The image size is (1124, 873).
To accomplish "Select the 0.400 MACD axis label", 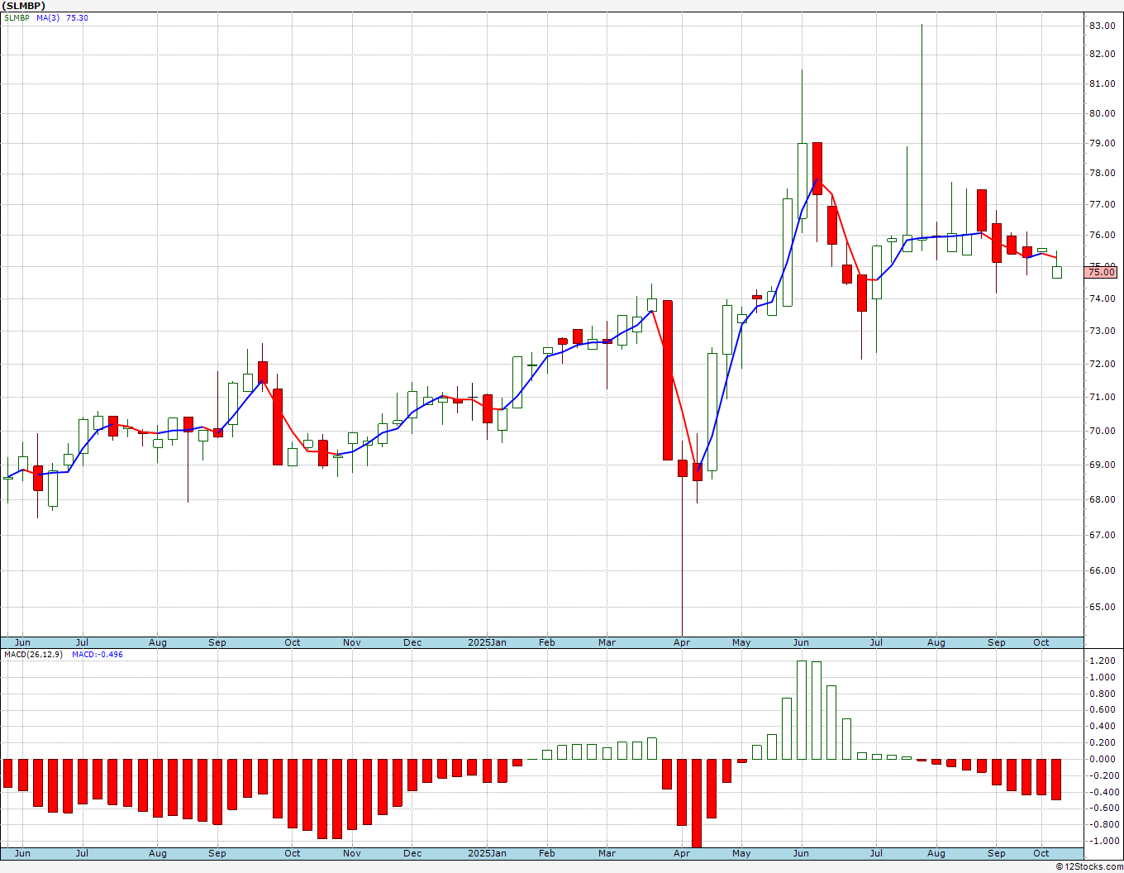I will pyautogui.click(x=1102, y=727).
